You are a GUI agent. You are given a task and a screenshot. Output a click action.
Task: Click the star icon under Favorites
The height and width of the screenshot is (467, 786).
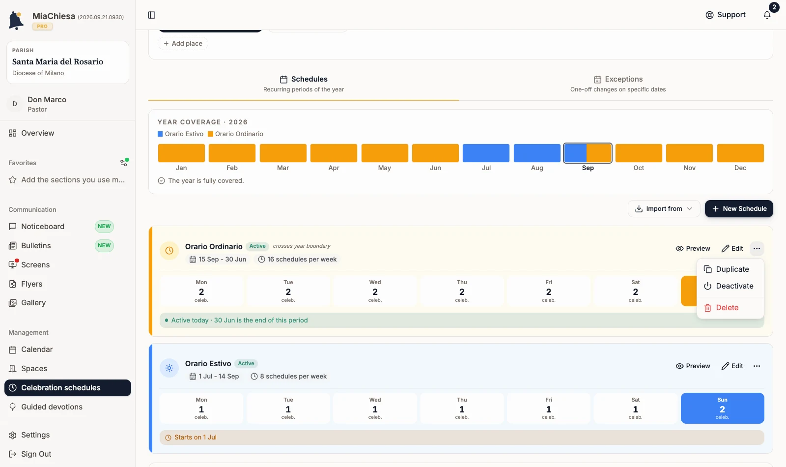pyautogui.click(x=13, y=180)
